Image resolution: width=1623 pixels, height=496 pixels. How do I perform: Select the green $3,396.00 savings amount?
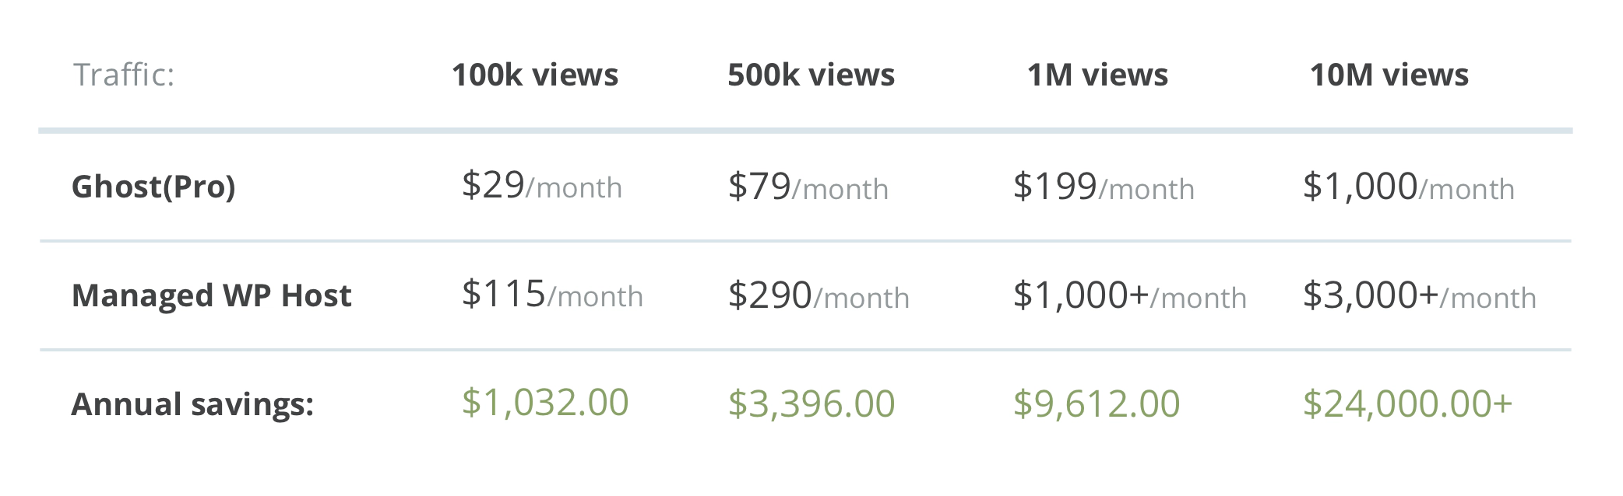tap(811, 404)
